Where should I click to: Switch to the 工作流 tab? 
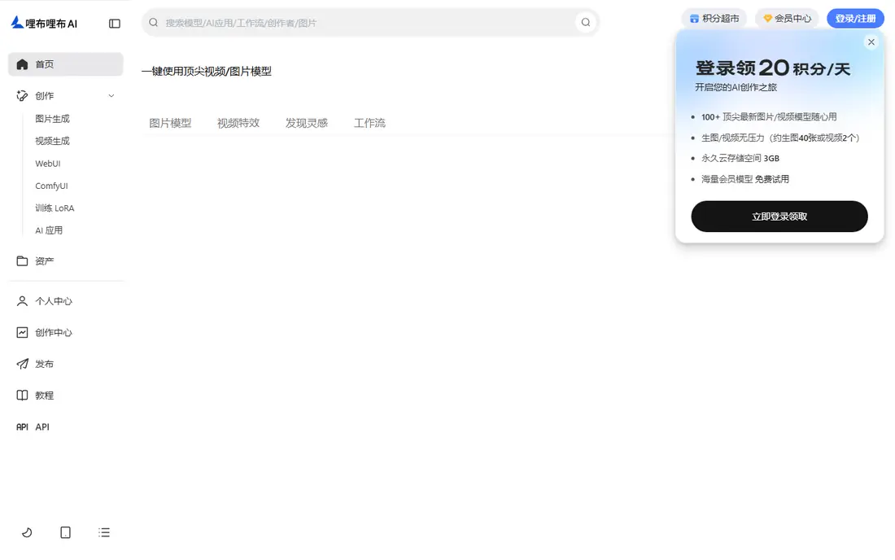[x=369, y=123]
